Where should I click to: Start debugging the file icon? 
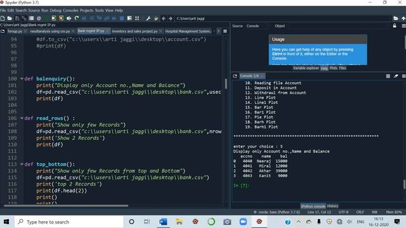tap(84, 18)
